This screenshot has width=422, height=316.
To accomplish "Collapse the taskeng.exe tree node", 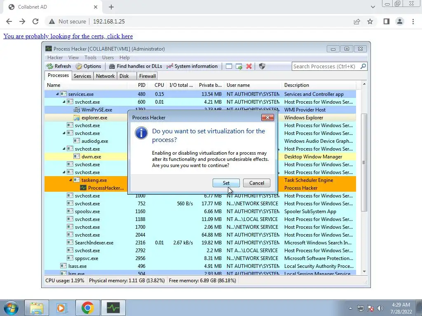I will [70, 180].
